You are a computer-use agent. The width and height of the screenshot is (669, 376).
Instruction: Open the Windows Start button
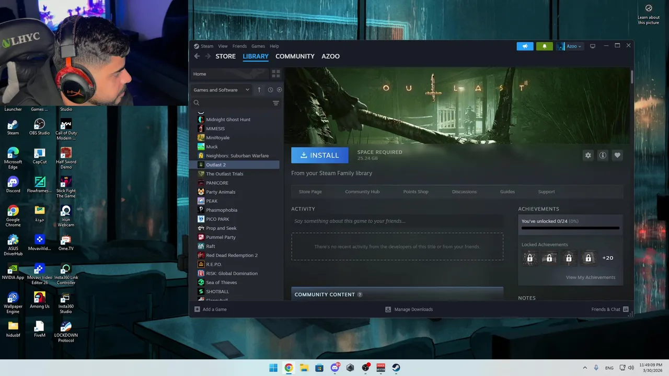(x=273, y=368)
